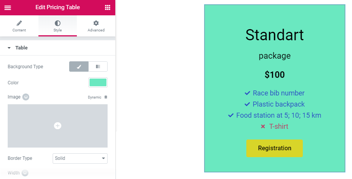
Task: Click the Dynamic label link
Action: click(x=95, y=97)
